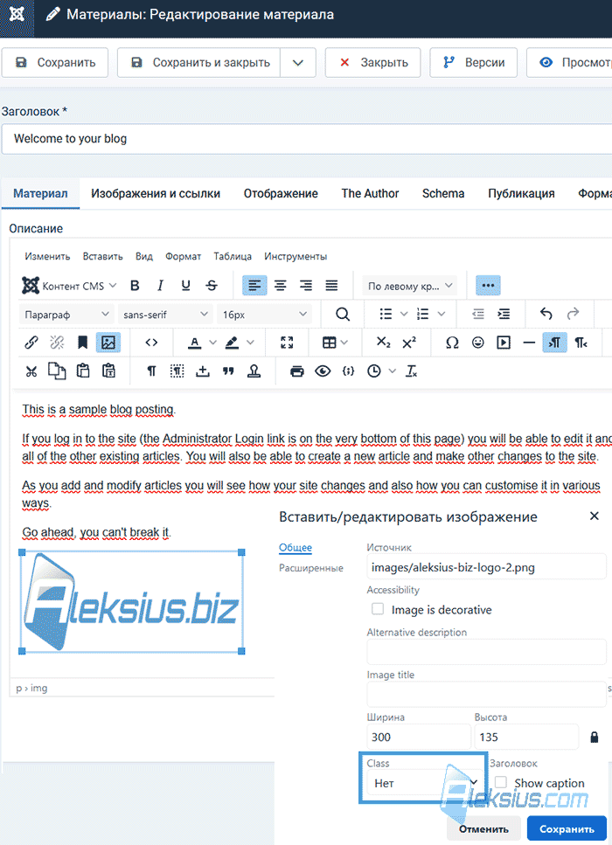612x845 pixels.
Task: Apply underline formatting
Action: coord(185,286)
